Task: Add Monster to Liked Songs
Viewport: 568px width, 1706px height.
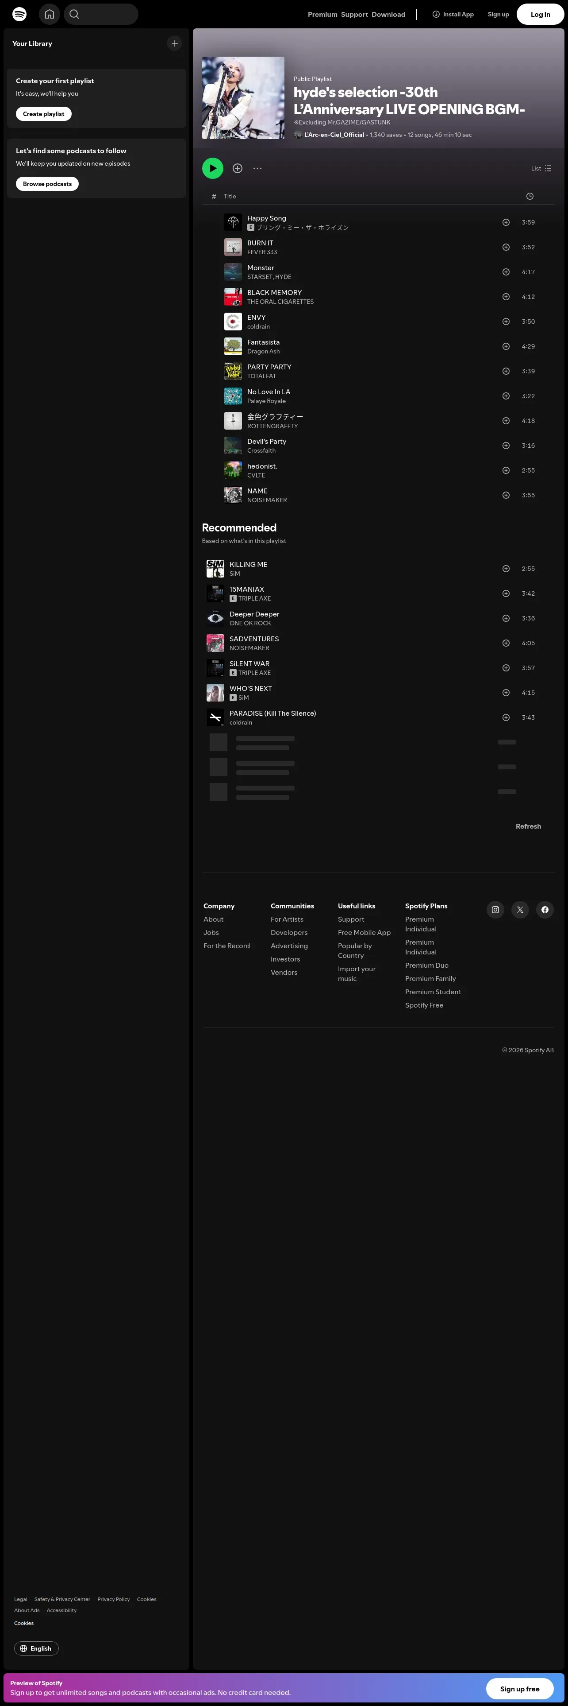Action: click(x=506, y=272)
